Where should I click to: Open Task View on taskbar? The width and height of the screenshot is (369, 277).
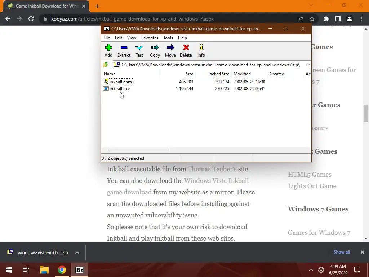tap(26, 270)
